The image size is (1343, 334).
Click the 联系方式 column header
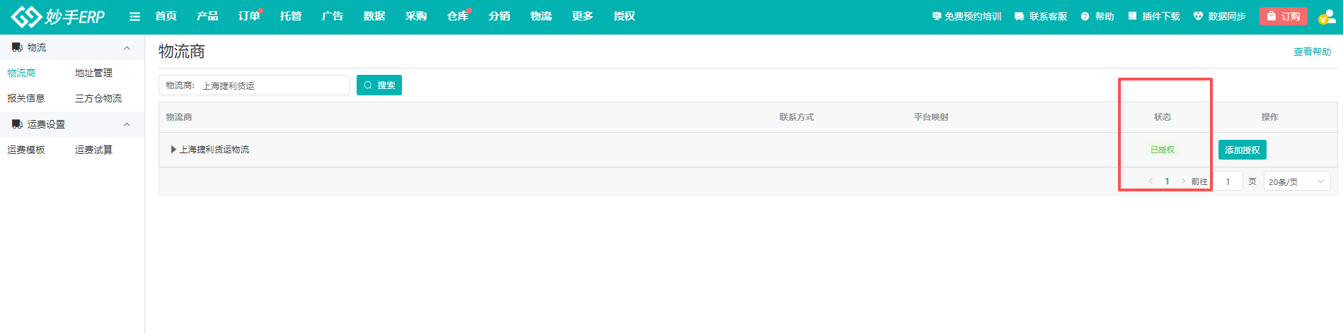[797, 117]
